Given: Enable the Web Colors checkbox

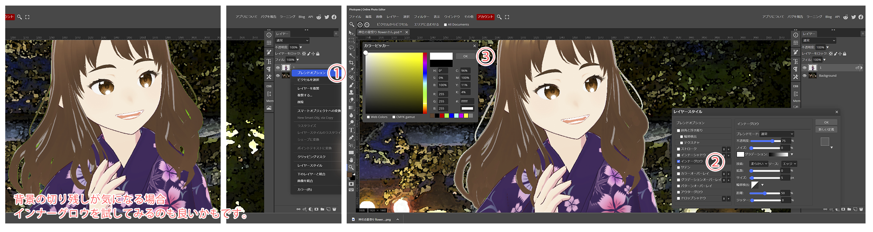Looking at the screenshot, I should tap(368, 117).
